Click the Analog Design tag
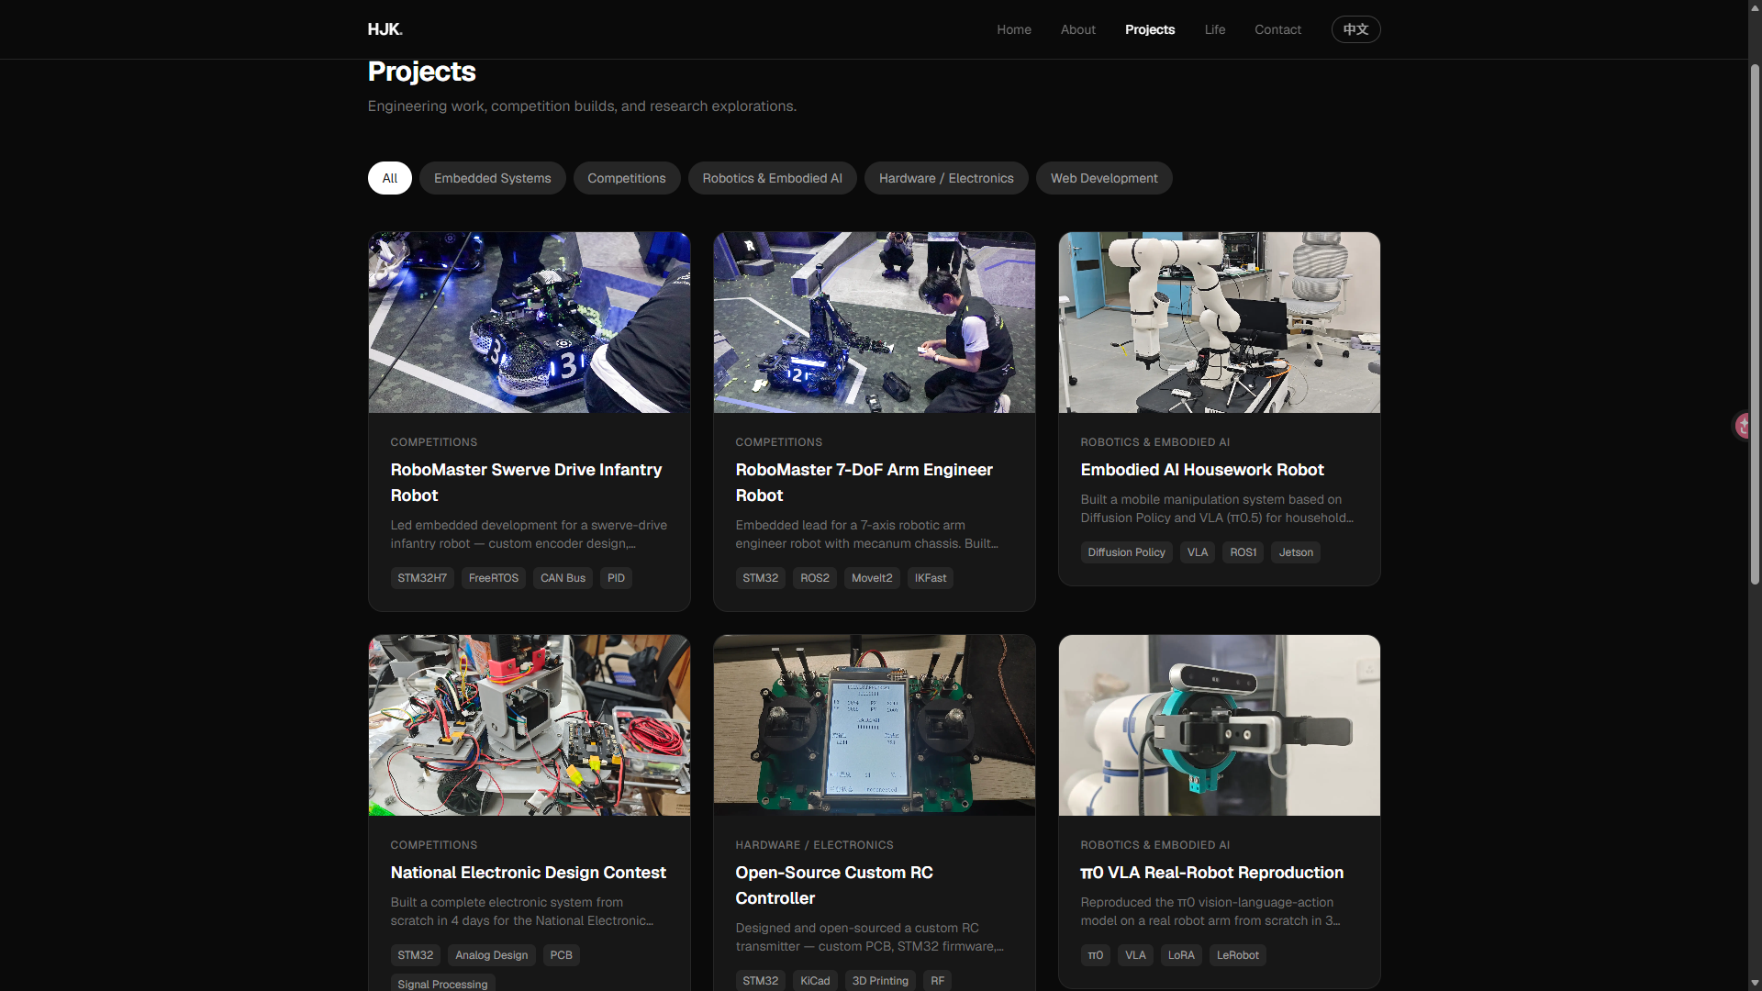The height and width of the screenshot is (991, 1762). (492, 955)
